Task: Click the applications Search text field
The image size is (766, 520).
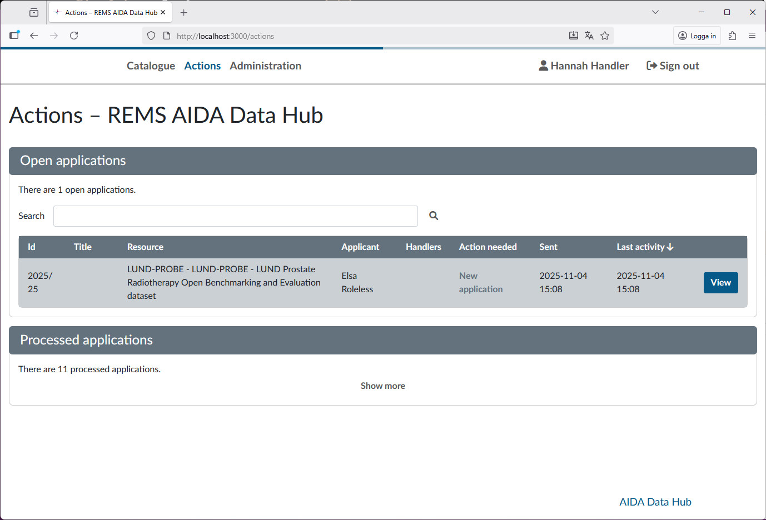Action: pos(235,216)
